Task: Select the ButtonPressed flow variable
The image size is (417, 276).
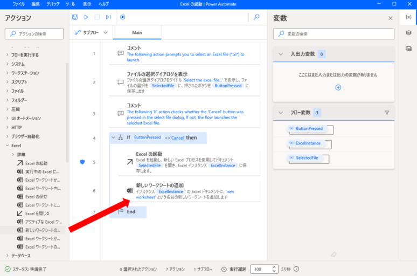Action: 307,128
